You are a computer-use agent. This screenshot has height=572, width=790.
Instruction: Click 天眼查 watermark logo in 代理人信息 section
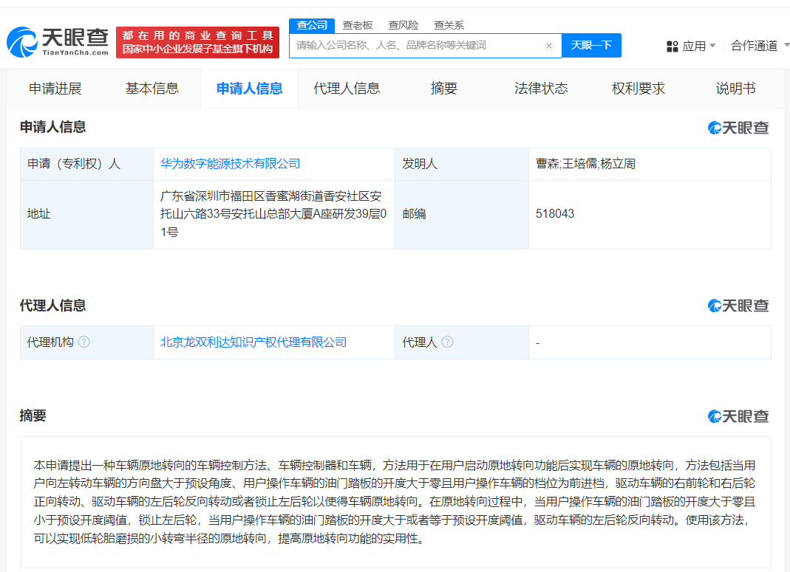(x=738, y=306)
